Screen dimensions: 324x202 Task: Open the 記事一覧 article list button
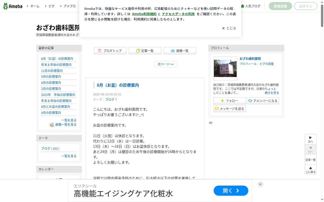(145, 51)
